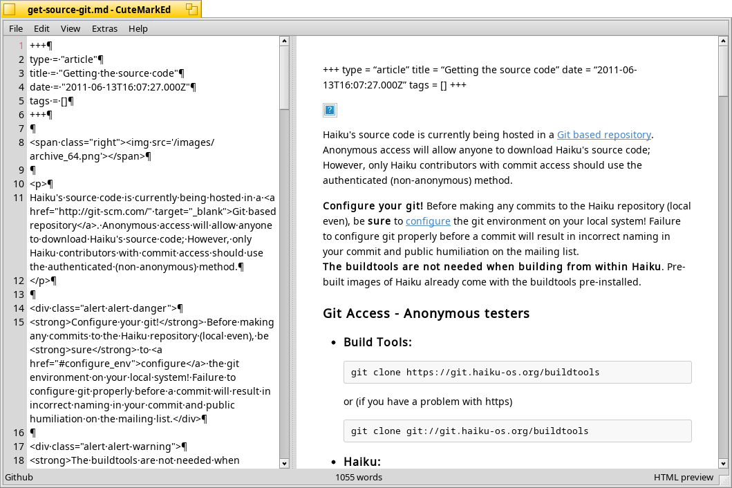Click 'or (if you have a problem with https)' text
This screenshot has height=488, width=732.
(x=428, y=402)
